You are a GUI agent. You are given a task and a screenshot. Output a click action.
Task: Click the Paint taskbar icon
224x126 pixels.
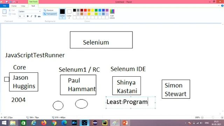point(115,123)
